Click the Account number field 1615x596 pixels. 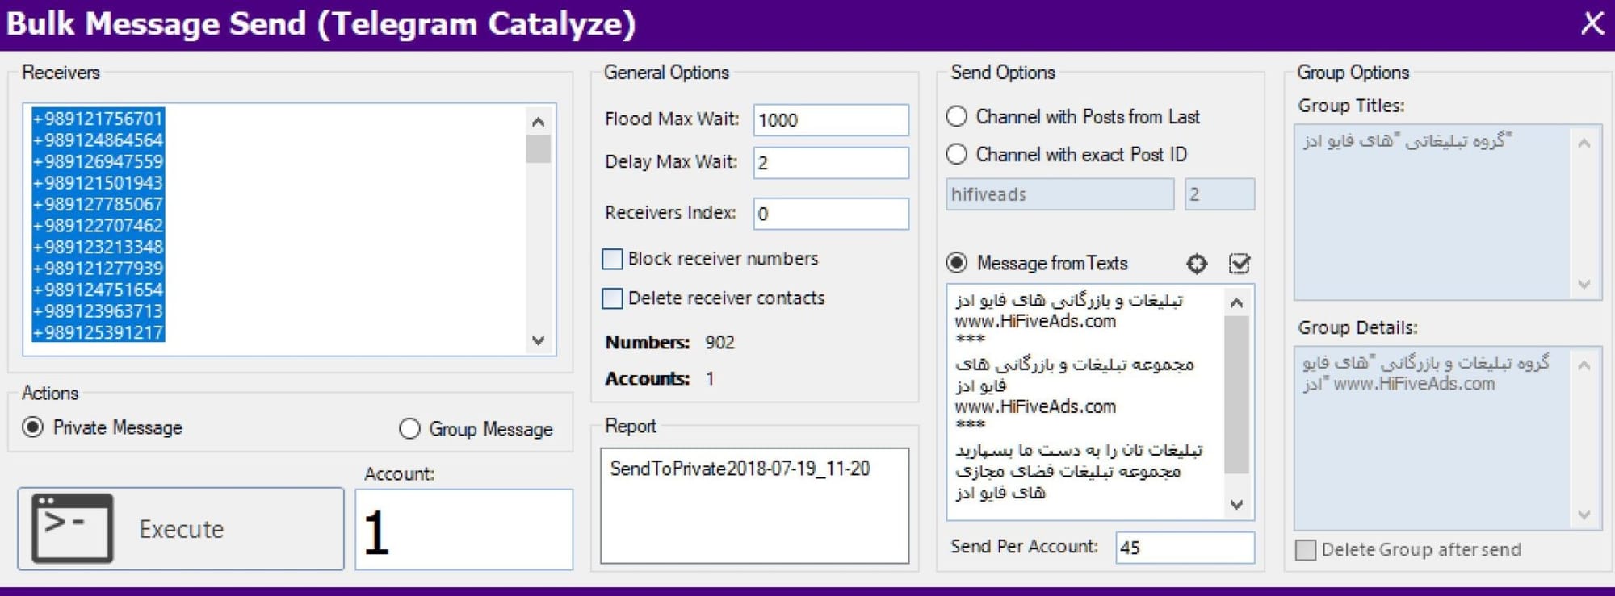464,530
